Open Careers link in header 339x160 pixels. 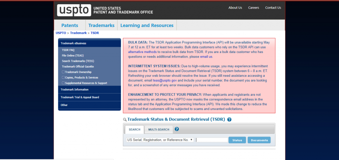(254, 8)
